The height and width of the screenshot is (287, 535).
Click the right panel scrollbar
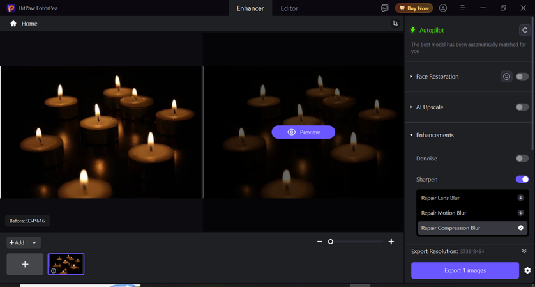pyautogui.click(x=532, y=82)
